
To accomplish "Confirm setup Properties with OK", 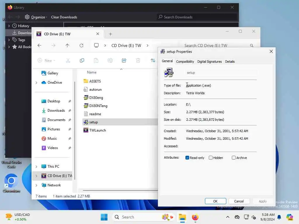I will pos(215,201).
